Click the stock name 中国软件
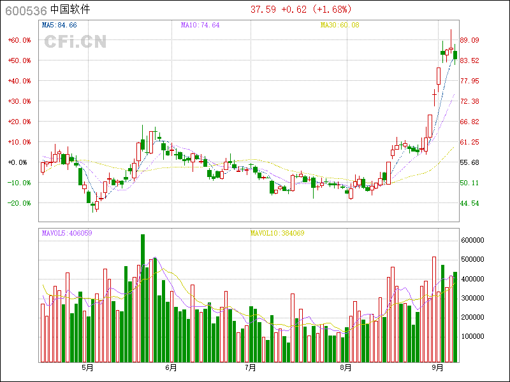510x382 pixels. pos(70,10)
